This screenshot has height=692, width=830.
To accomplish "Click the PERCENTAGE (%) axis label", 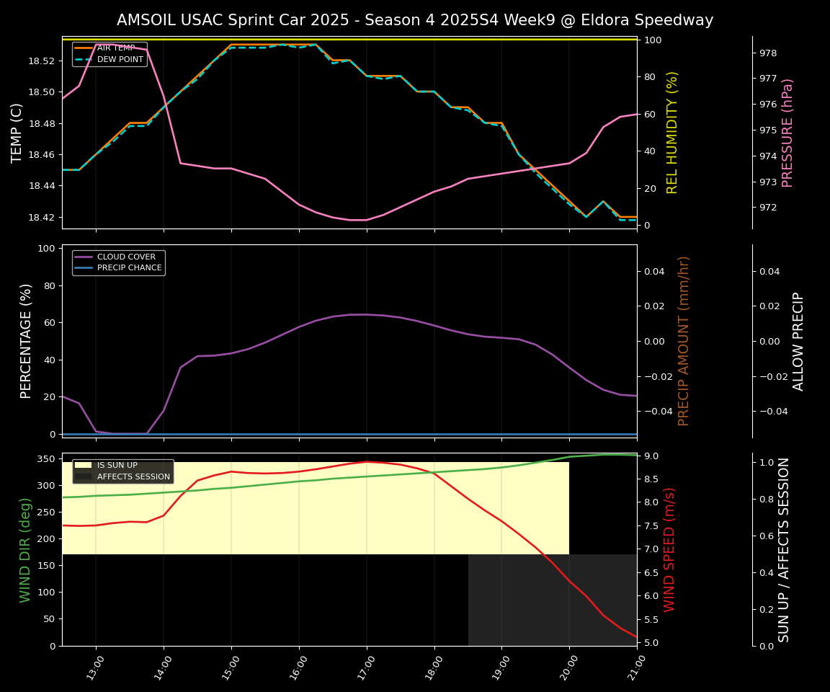I will [26, 341].
